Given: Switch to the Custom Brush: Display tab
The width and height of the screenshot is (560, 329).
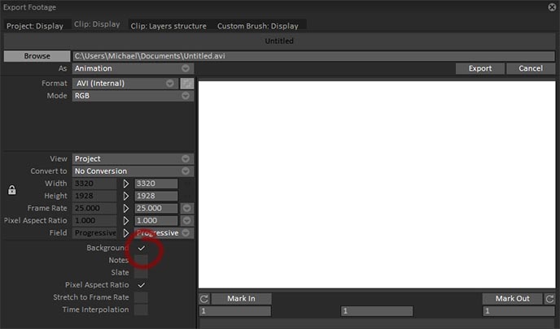Looking at the screenshot, I should (x=258, y=26).
